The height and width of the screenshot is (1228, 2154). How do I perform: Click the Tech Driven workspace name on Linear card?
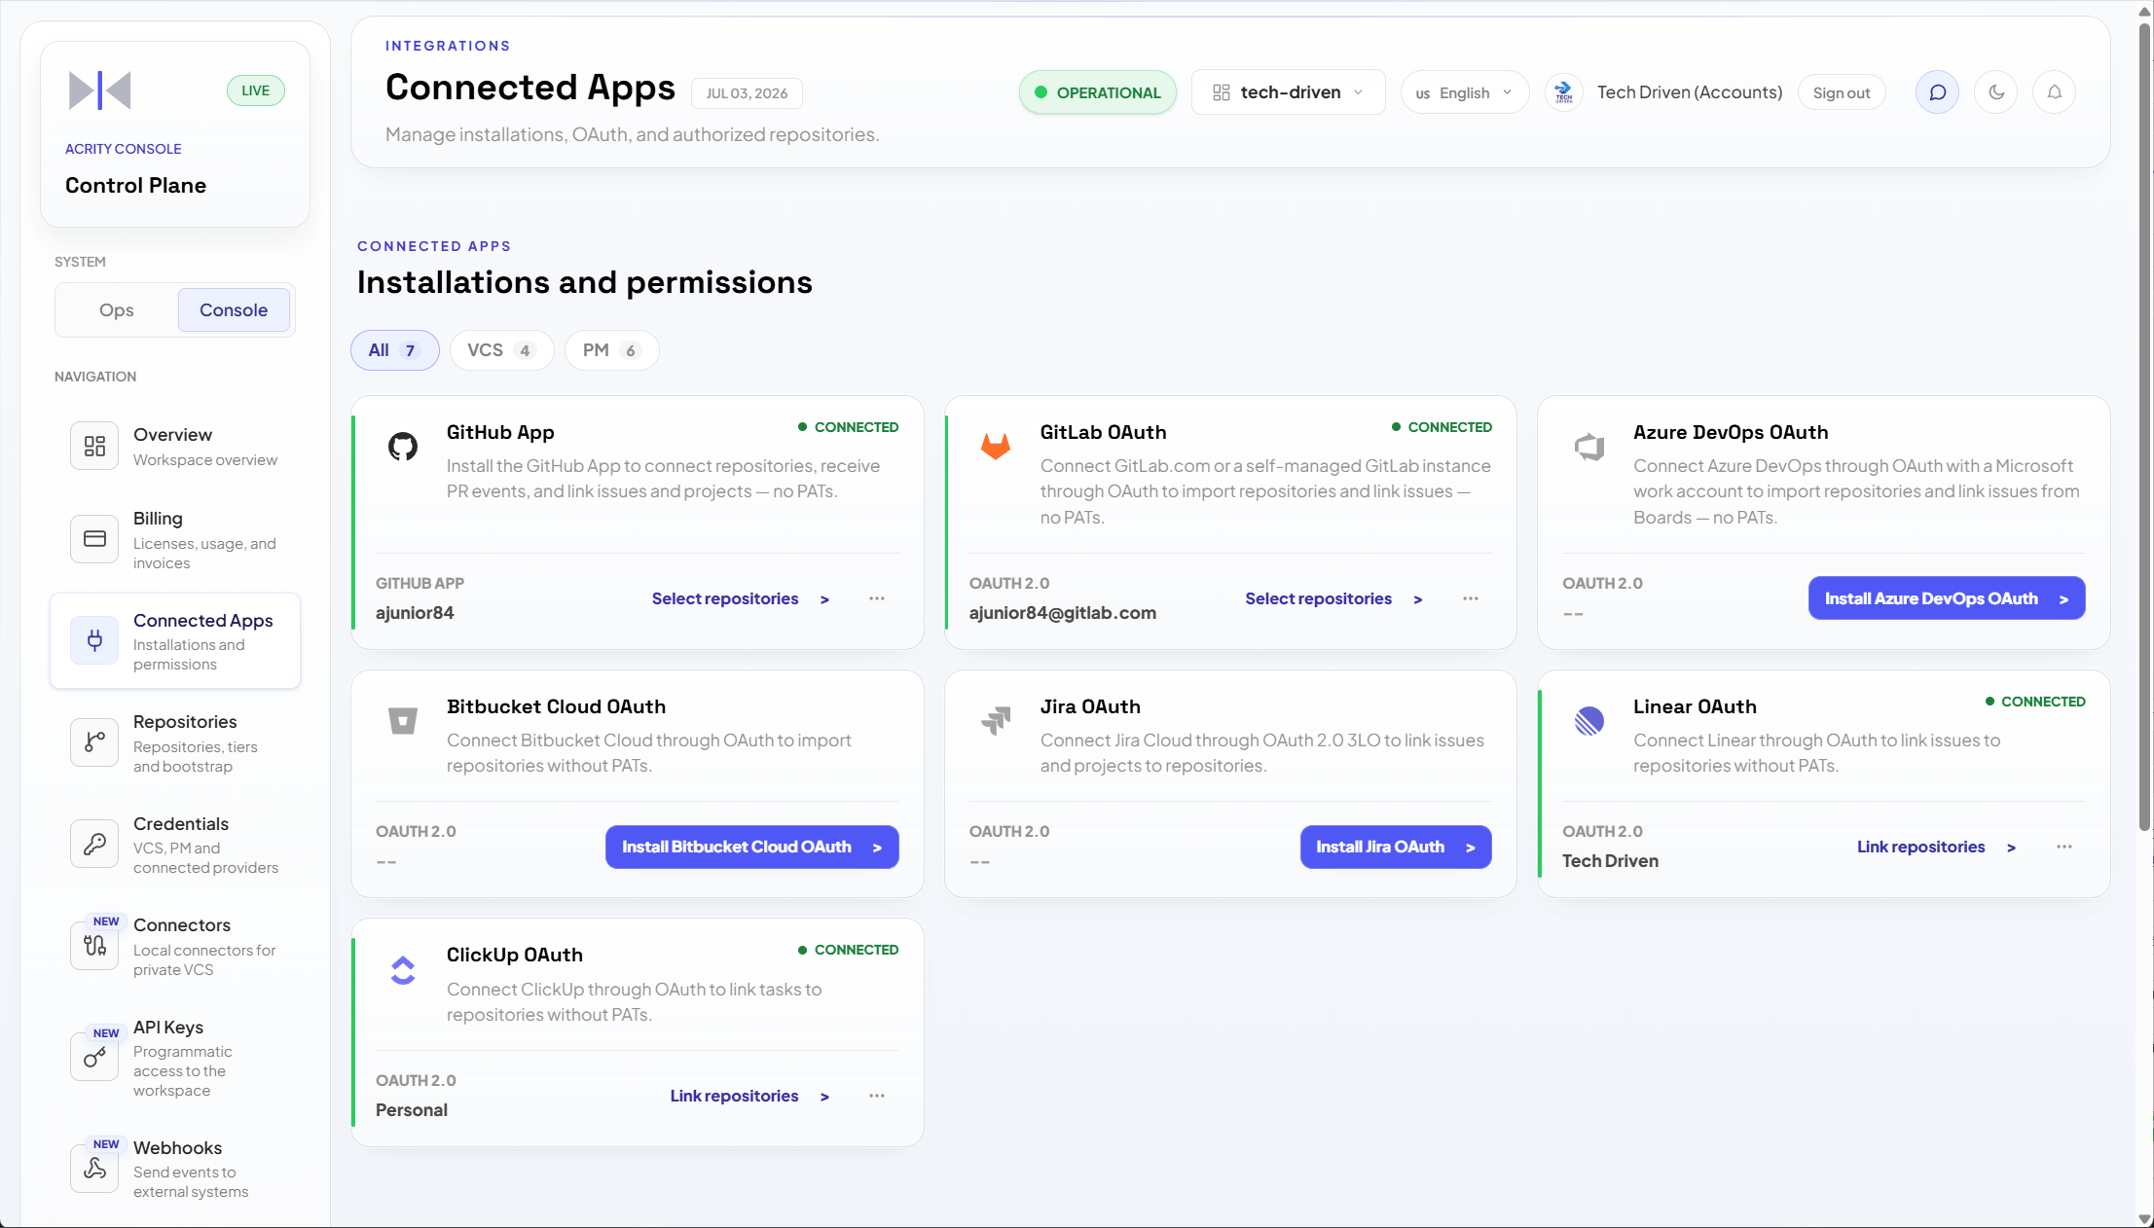(x=1610, y=861)
